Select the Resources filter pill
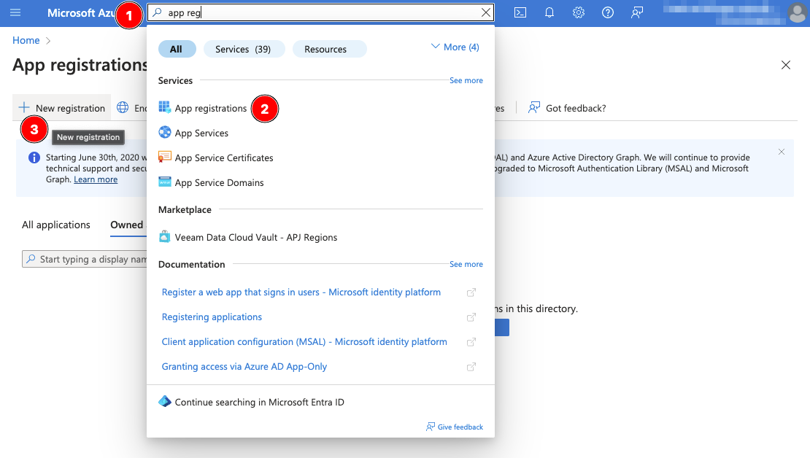This screenshot has width=810, height=458. click(329, 49)
